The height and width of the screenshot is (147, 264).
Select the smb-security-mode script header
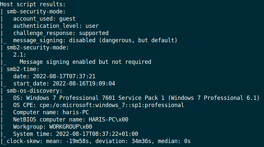tap(36, 11)
